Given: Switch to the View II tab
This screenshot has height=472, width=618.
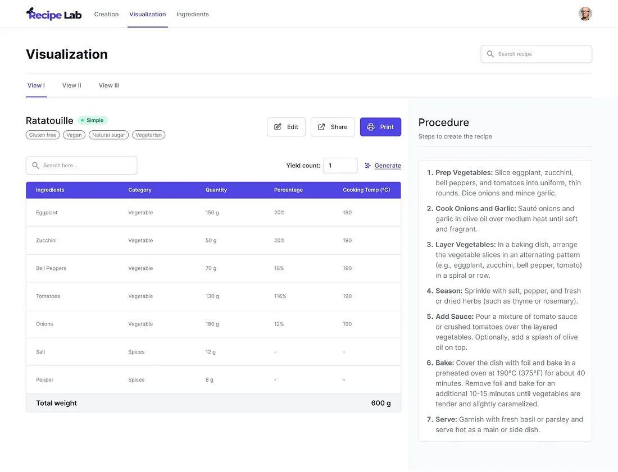Looking at the screenshot, I should [71, 85].
